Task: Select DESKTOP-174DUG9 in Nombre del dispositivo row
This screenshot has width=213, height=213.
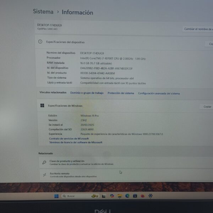Action: click(x=92, y=53)
